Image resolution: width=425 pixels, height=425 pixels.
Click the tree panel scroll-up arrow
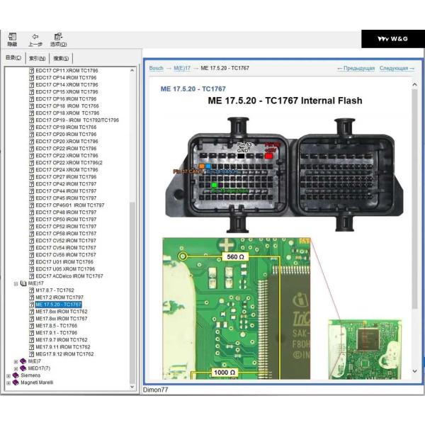click(x=132, y=70)
